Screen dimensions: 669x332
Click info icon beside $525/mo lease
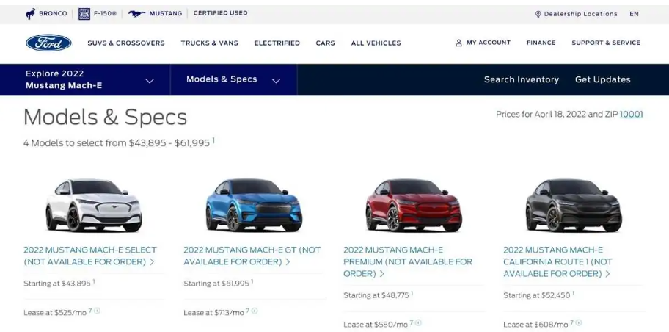(x=98, y=311)
